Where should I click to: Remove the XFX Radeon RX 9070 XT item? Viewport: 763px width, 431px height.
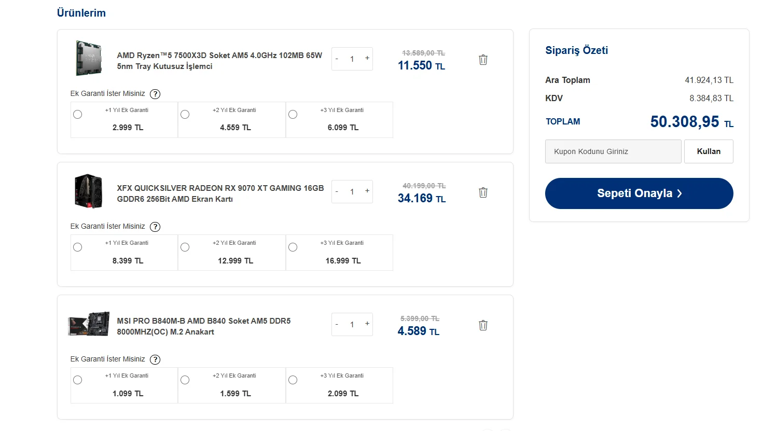(483, 192)
